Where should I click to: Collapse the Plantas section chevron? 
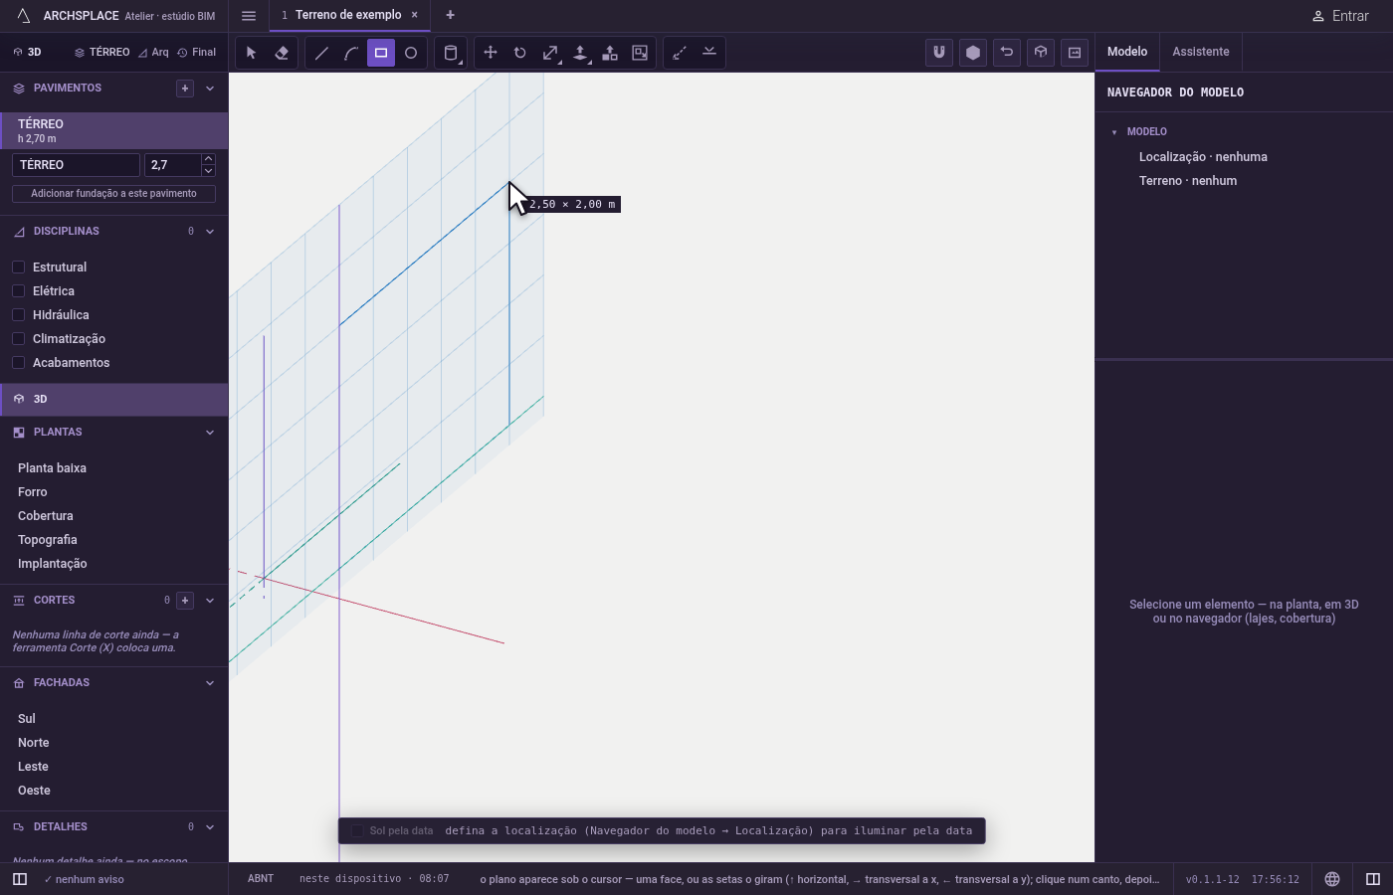coord(210,433)
